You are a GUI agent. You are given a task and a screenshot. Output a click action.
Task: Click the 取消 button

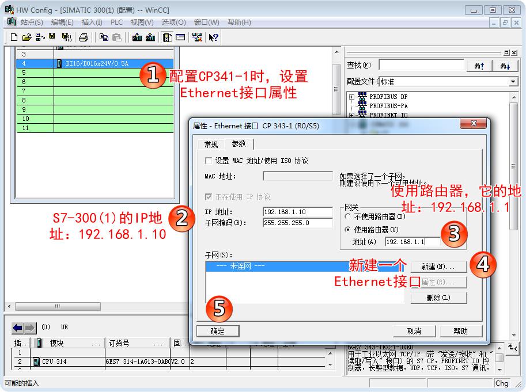(414, 331)
